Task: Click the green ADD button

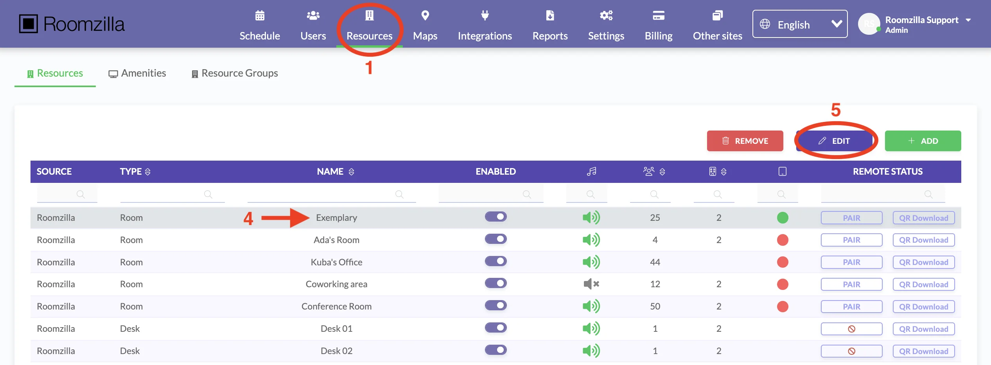Action: point(923,141)
